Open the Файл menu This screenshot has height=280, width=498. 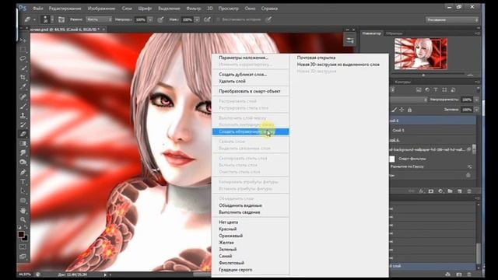[38, 9]
